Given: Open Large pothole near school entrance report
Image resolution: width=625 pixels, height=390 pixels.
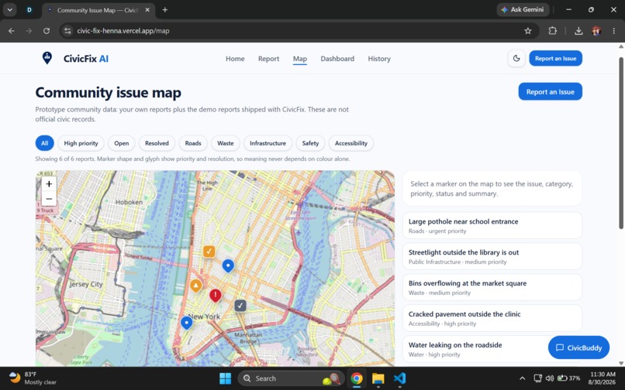Looking at the screenshot, I should [492, 226].
